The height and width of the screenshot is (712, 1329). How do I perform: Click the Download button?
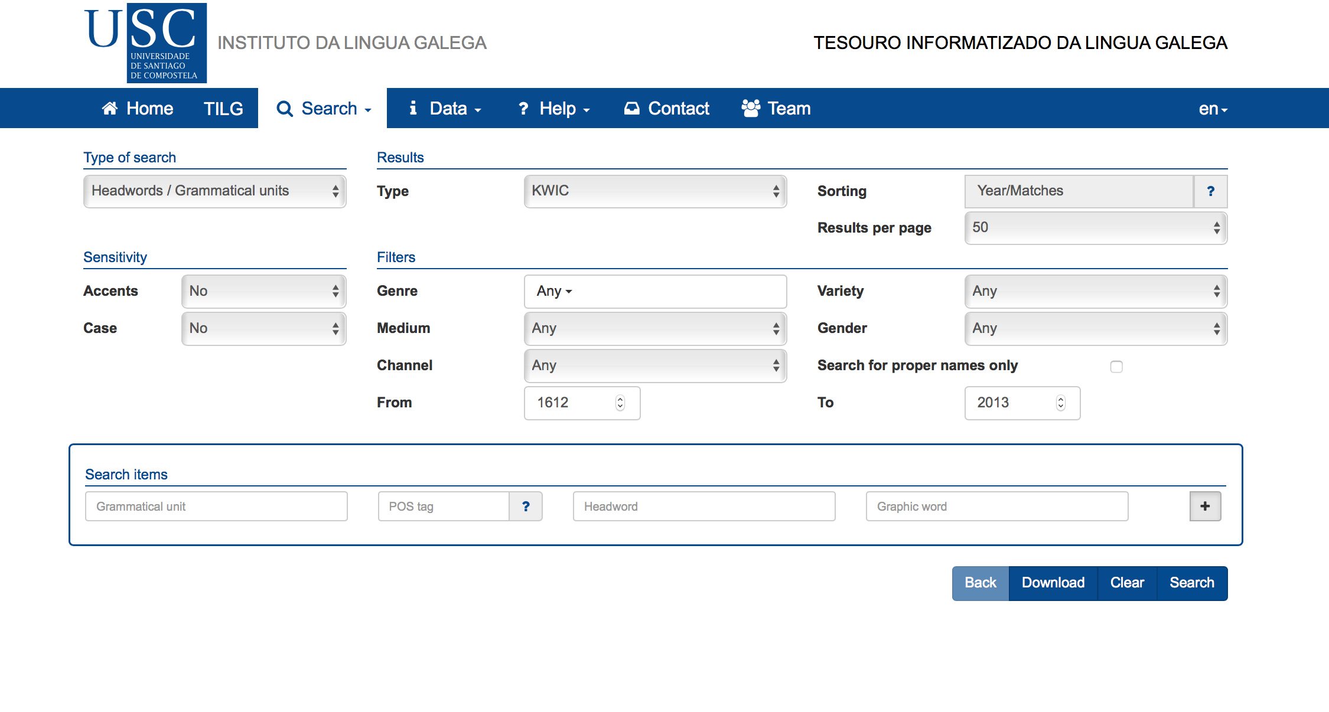1053,583
